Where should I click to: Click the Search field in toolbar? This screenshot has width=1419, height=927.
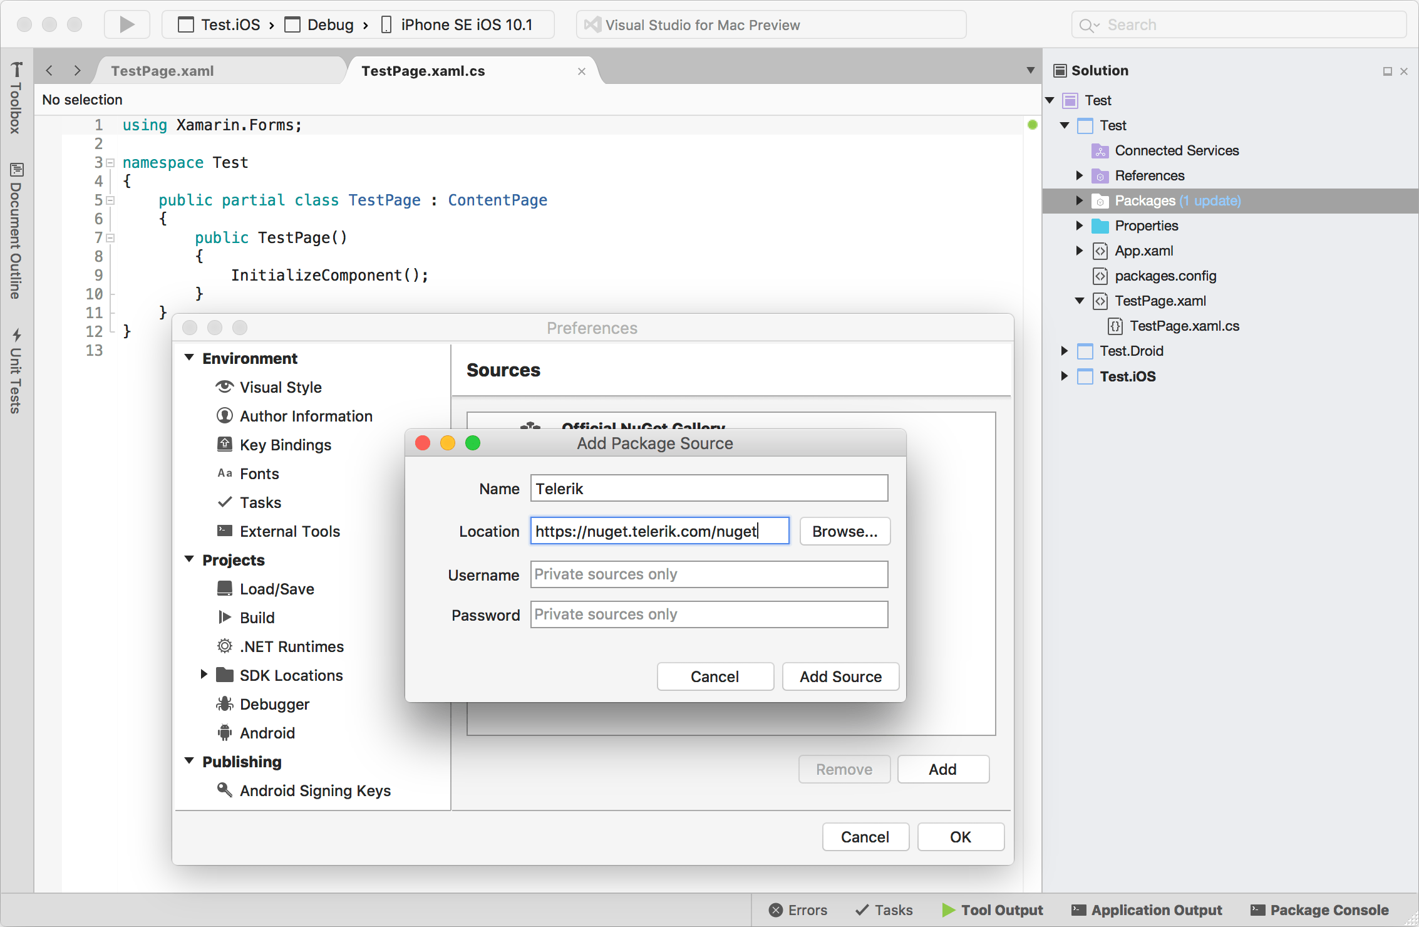(x=1239, y=25)
